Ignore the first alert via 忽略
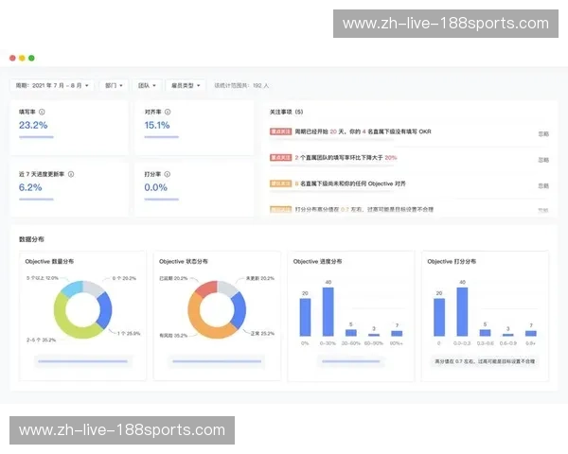Screen dimensions: 568x454 (542, 134)
